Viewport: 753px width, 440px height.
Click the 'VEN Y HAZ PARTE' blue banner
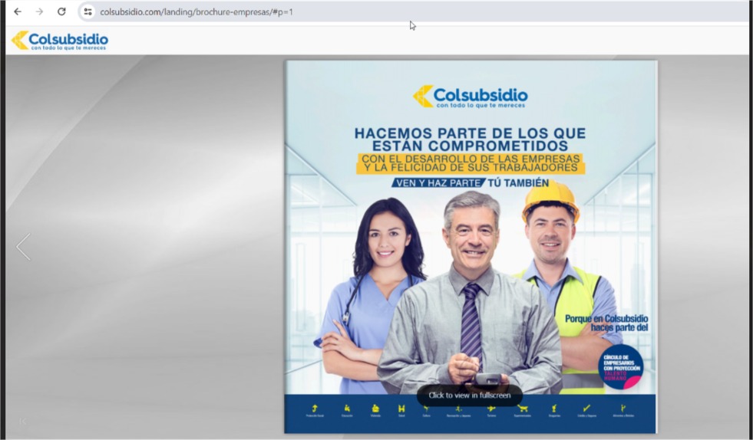(x=438, y=182)
